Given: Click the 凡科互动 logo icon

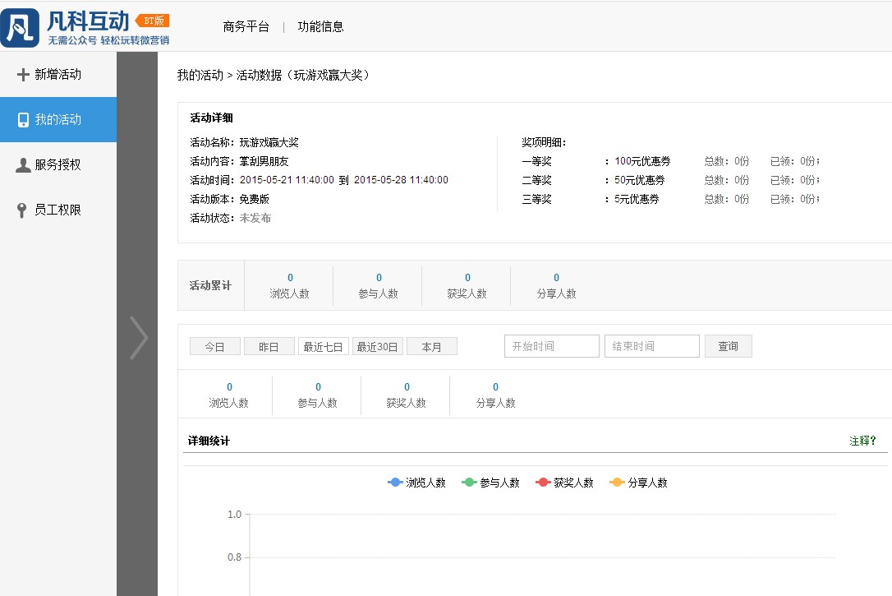Looking at the screenshot, I should [x=20, y=27].
